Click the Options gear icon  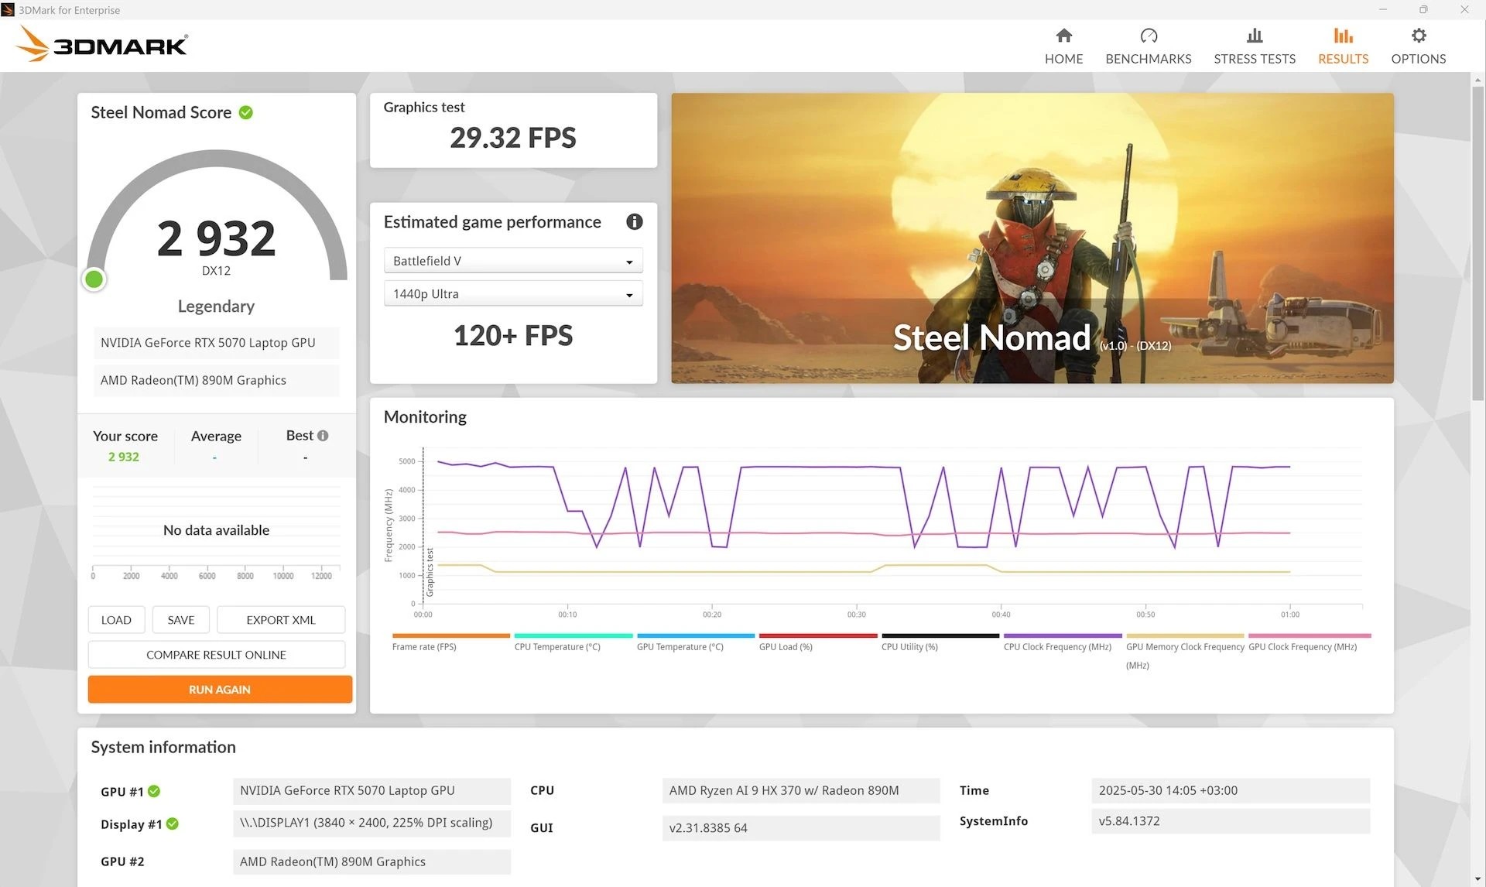point(1418,36)
